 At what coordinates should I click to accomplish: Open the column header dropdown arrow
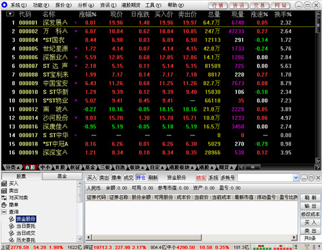10,14
